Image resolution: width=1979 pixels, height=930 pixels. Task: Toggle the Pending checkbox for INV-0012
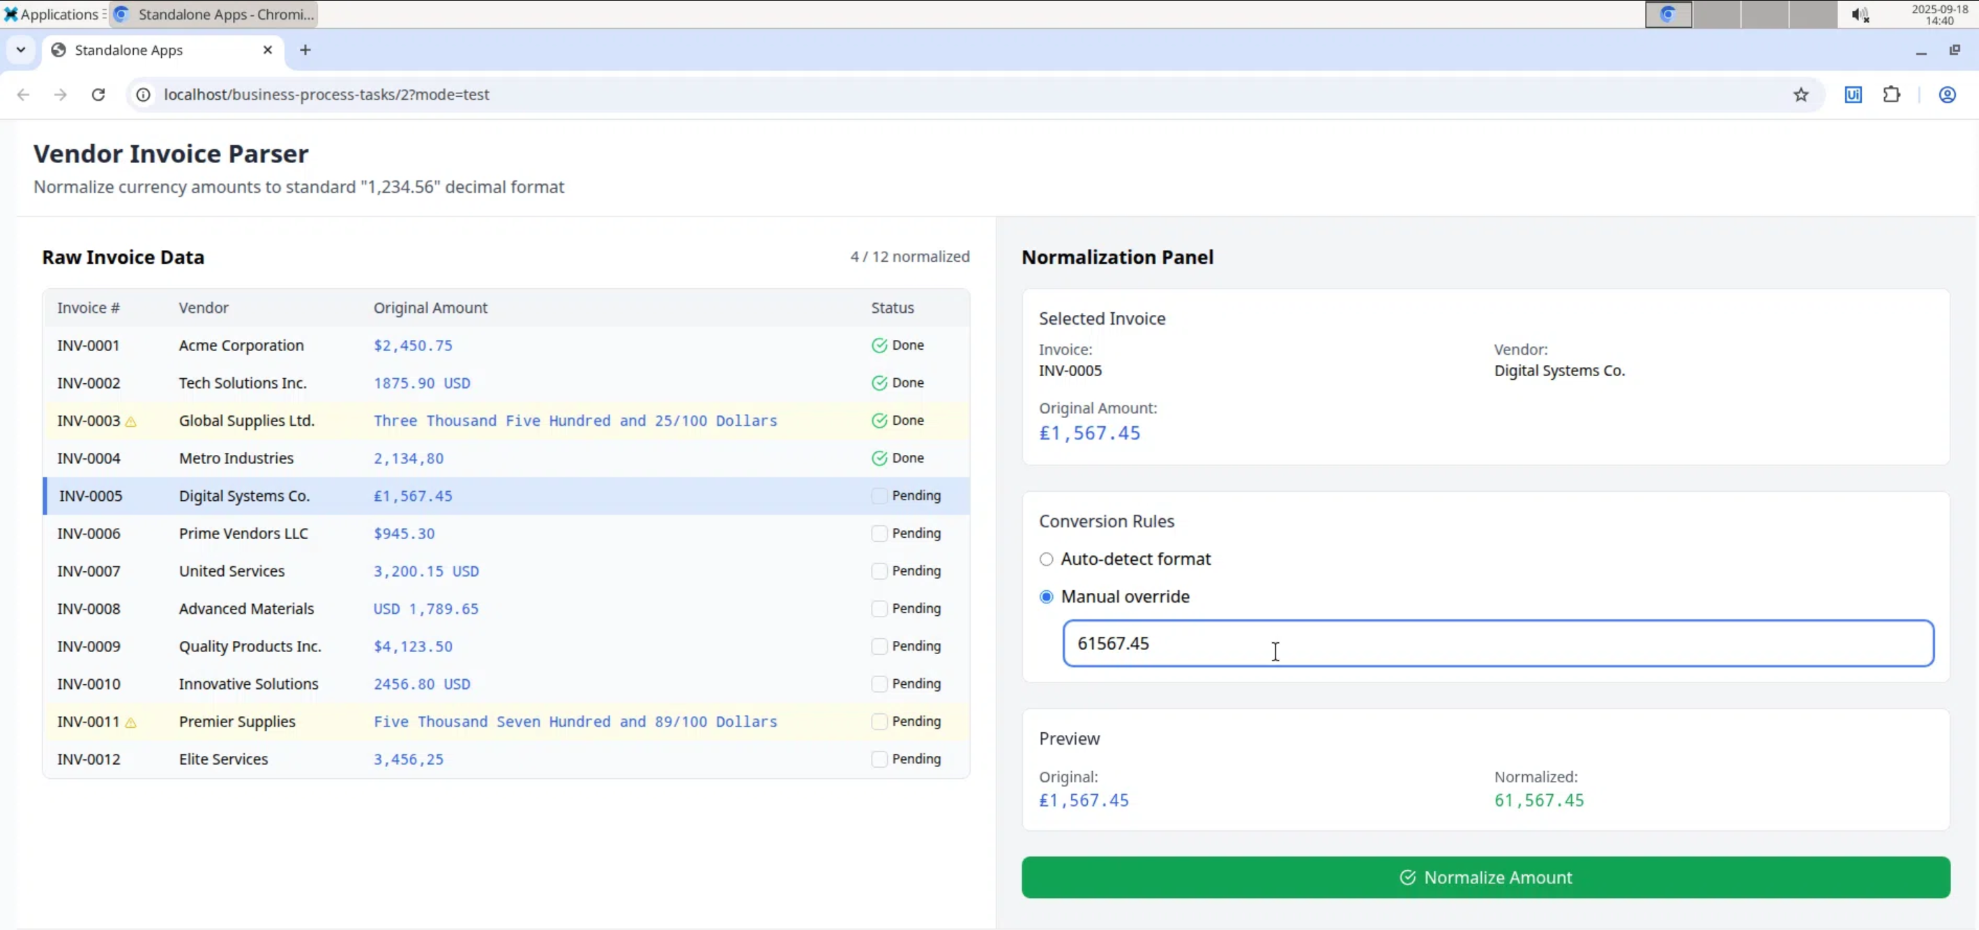[879, 759]
